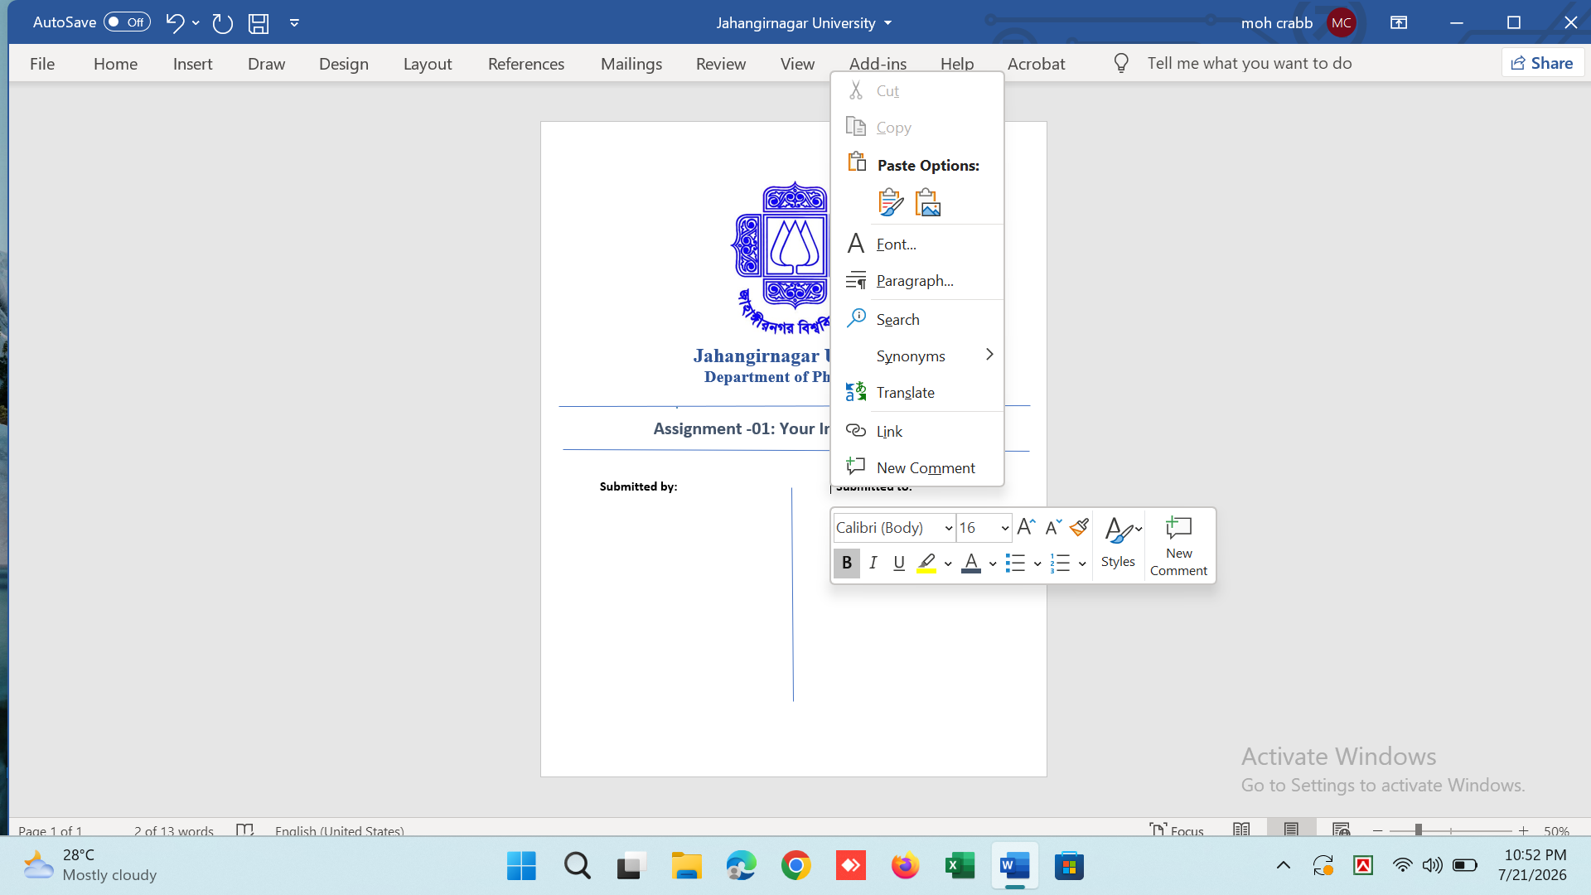Switch to the Mailings tab

631,64
